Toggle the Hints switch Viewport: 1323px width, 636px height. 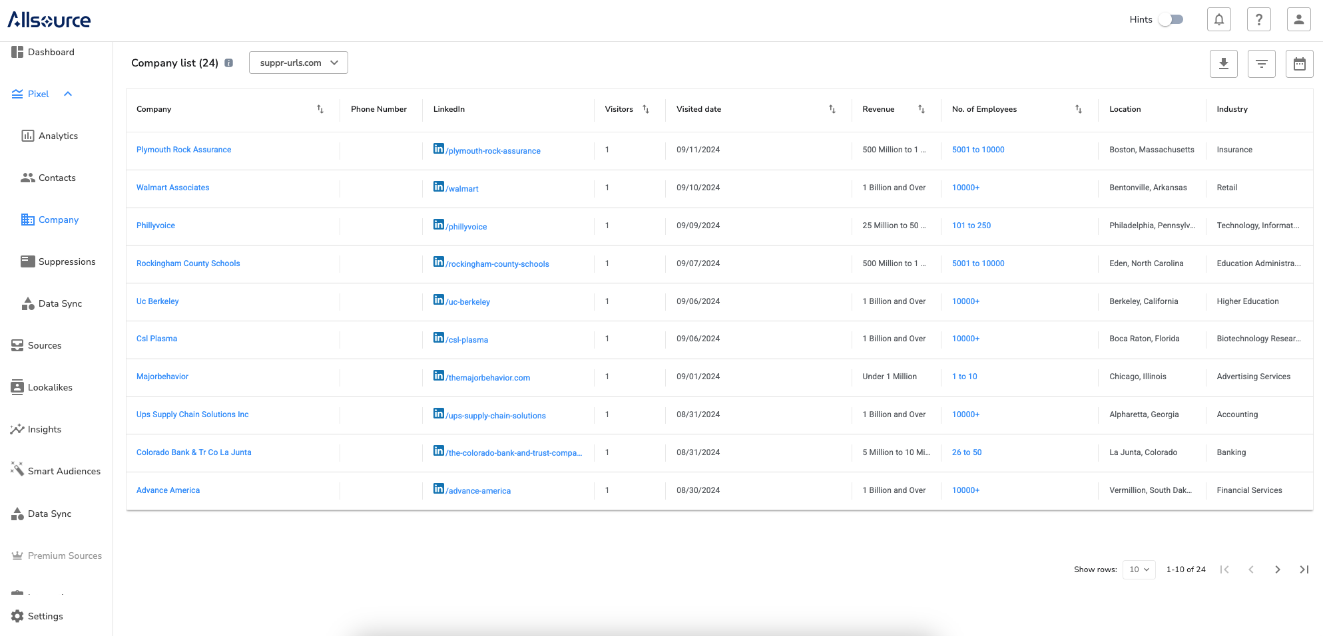[1171, 19]
